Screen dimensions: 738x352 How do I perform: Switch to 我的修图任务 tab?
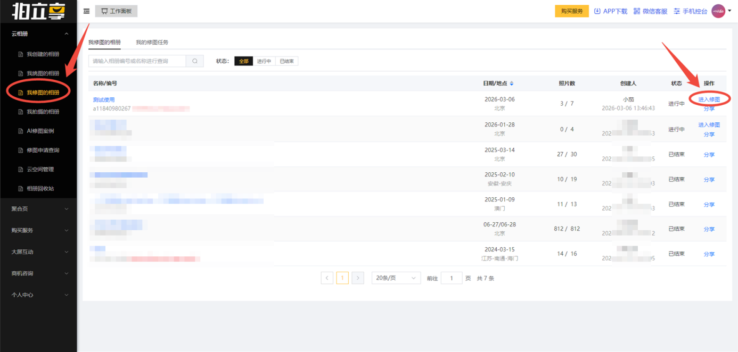152,43
